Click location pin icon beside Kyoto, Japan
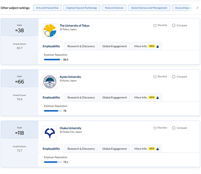 click(x=61, y=81)
